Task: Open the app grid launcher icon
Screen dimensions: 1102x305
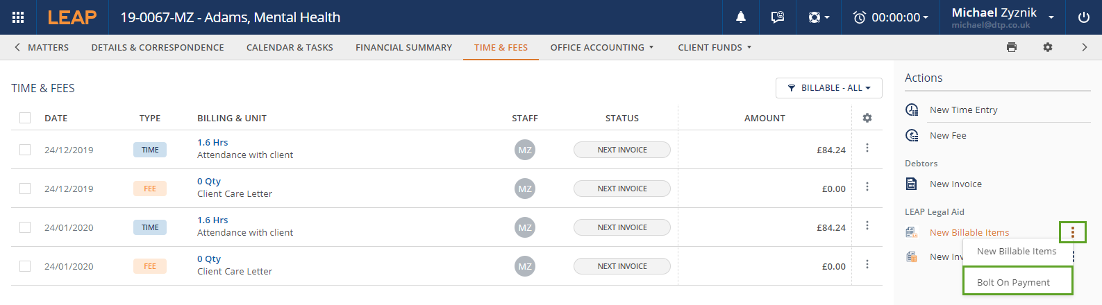Action: click(18, 17)
